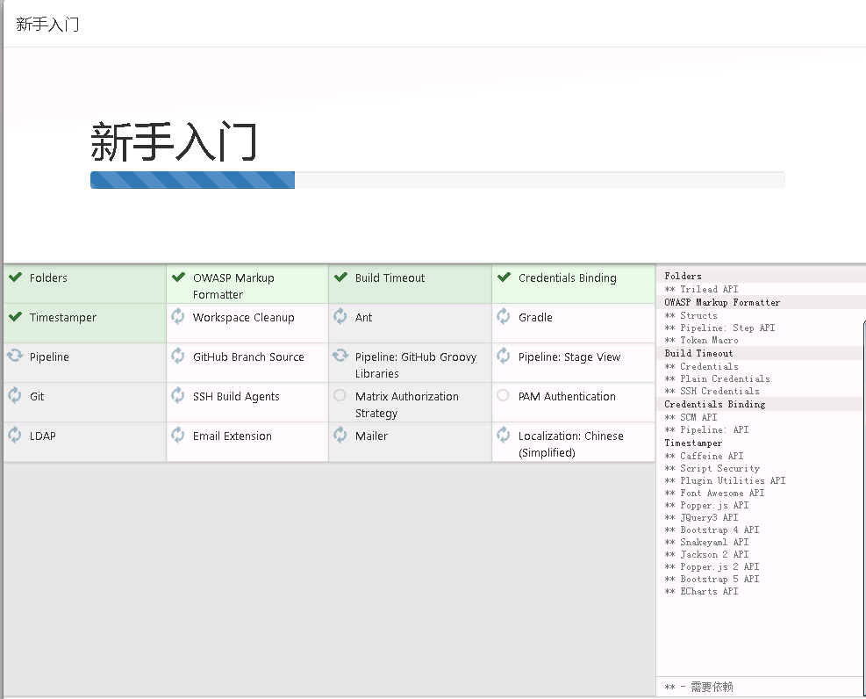Screen dimensions: 866x699
Task: Click the checkmark icon for Build Timeout
Action: pyautogui.click(x=340, y=277)
